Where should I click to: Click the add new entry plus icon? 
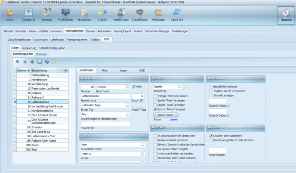click(x=32, y=62)
